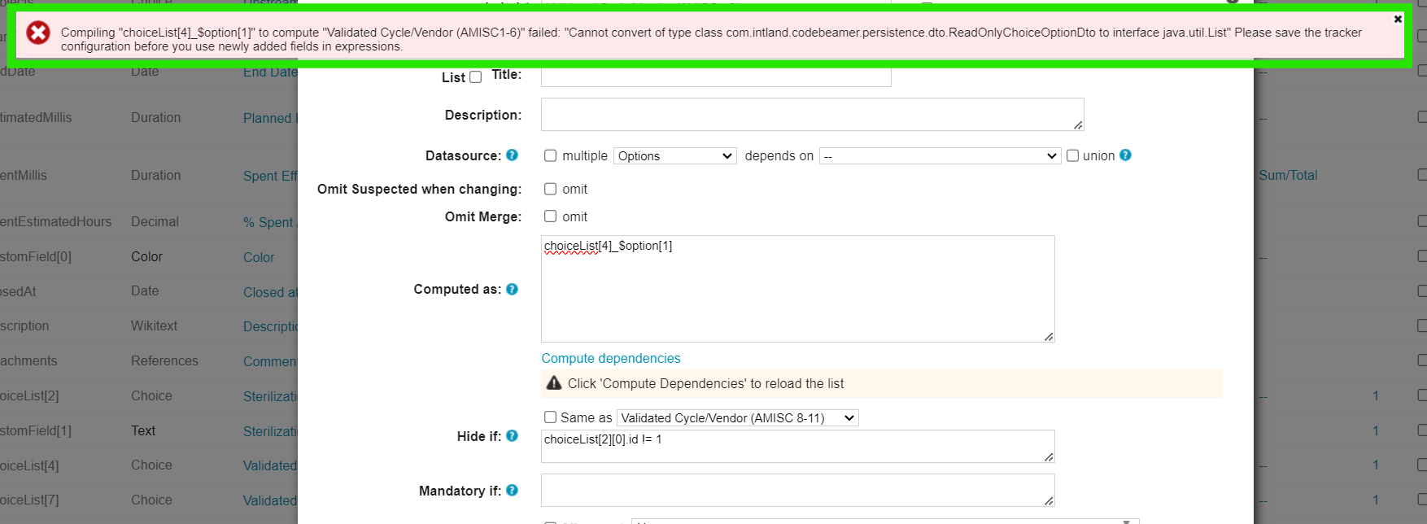This screenshot has width=1427, height=524.
Task: Focus the Description text area
Action: point(812,115)
